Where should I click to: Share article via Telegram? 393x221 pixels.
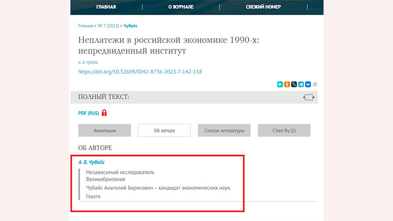[x=301, y=85]
